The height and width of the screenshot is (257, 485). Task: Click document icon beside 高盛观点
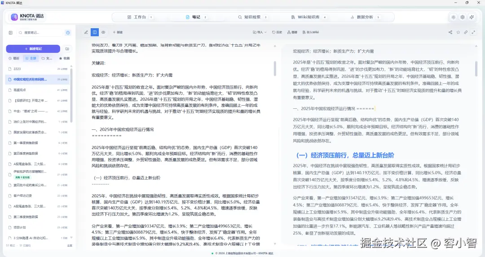(10, 90)
